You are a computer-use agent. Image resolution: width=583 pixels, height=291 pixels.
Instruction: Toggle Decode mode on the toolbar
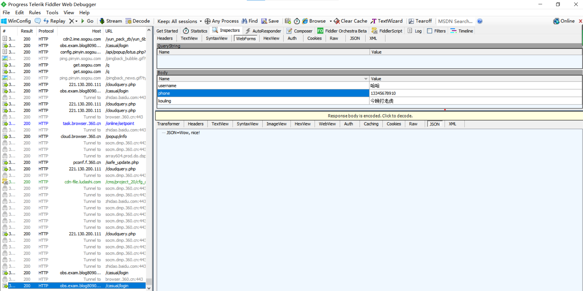[138, 21]
